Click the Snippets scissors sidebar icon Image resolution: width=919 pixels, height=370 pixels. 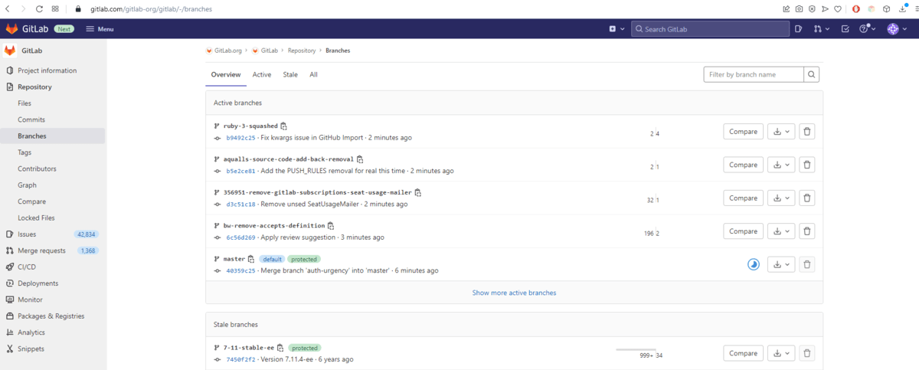[10, 349]
